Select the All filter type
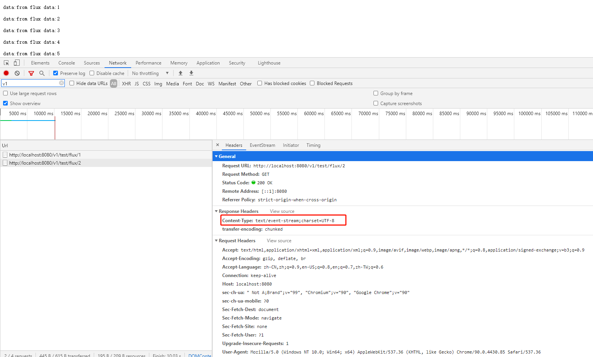593x357 pixels. 113,83
